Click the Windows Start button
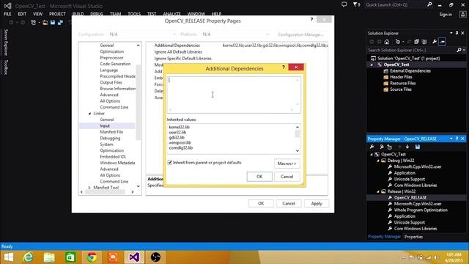 pyautogui.click(x=8, y=257)
